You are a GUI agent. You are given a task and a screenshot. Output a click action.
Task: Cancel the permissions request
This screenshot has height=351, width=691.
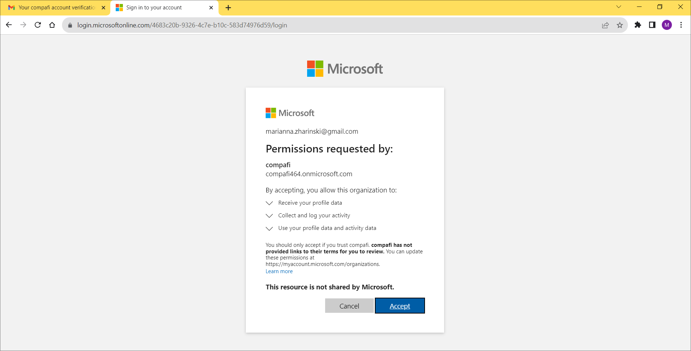pos(349,306)
